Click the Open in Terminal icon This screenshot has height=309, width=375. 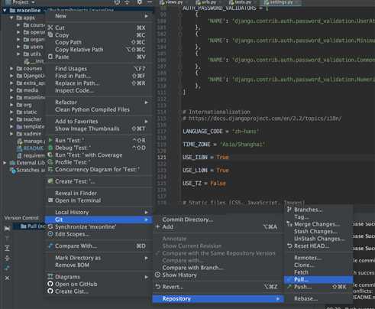click(50, 200)
